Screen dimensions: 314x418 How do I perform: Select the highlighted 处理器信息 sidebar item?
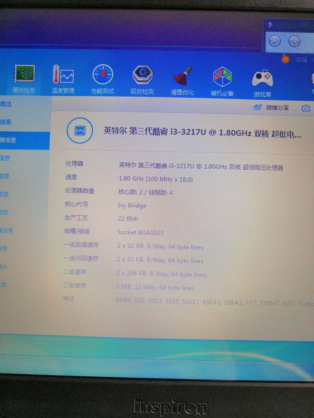(x=24, y=140)
